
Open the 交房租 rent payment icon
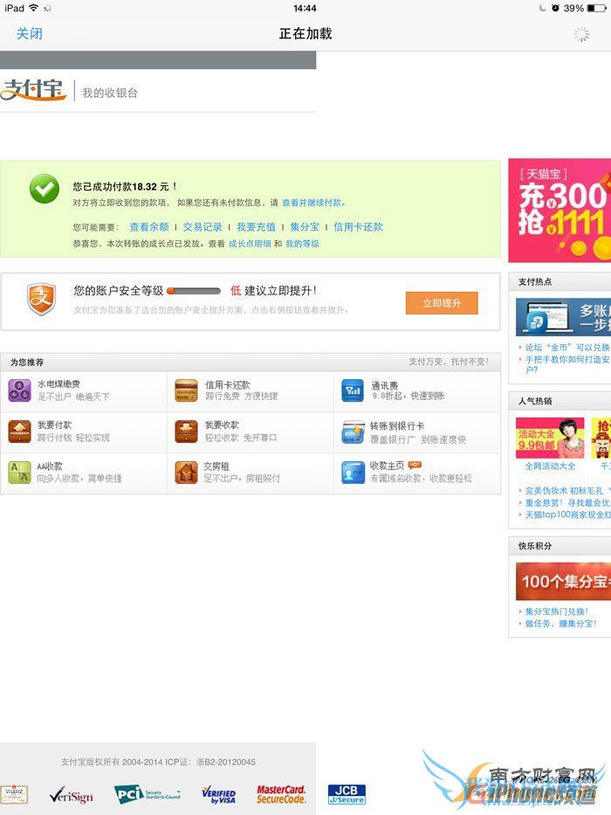[x=186, y=472]
